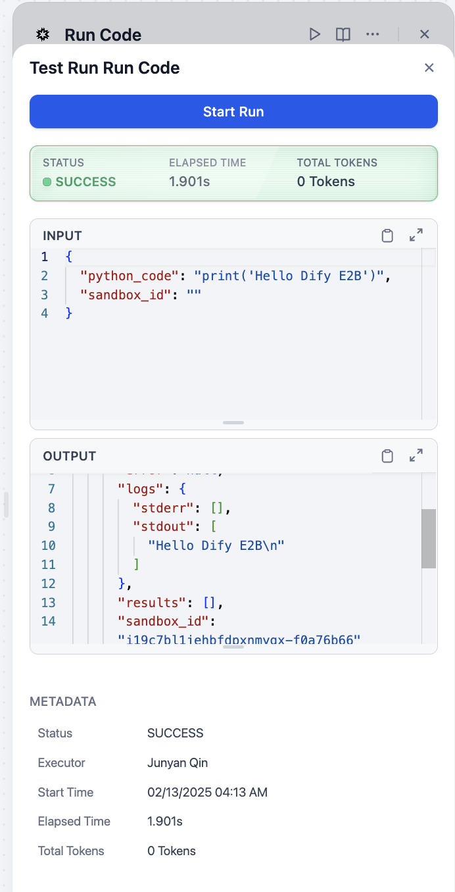Expand the INPUT editor to fullscreen
This screenshot has height=892, width=455.
(416, 235)
